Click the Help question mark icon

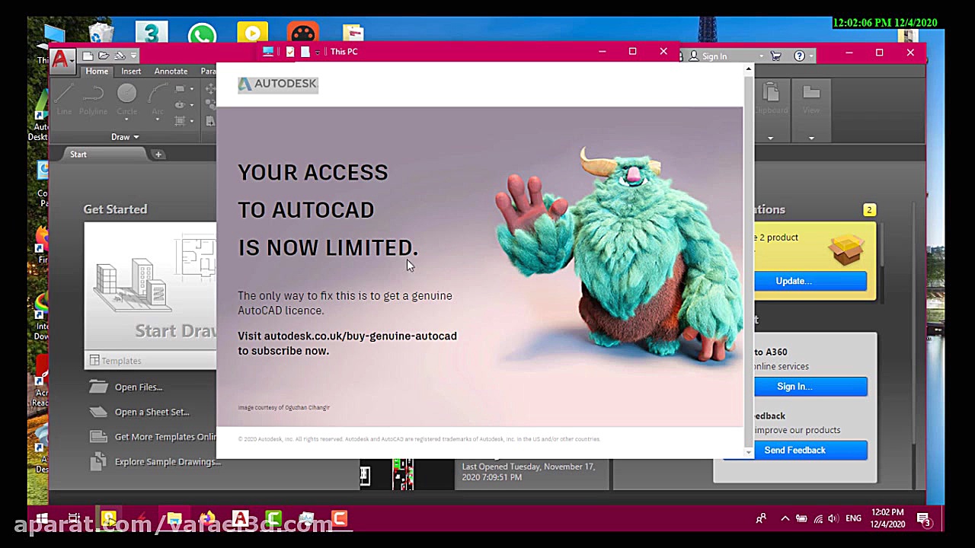pos(799,56)
